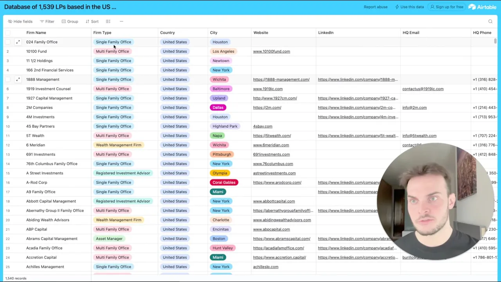501x282 pixels.
Task: Open www.10100fund.com link
Action: pyautogui.click(x=271, y=51)
